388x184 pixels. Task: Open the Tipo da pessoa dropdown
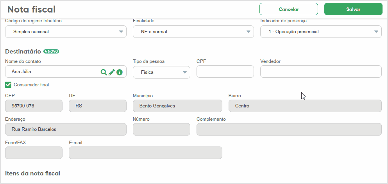pos(162,72)
